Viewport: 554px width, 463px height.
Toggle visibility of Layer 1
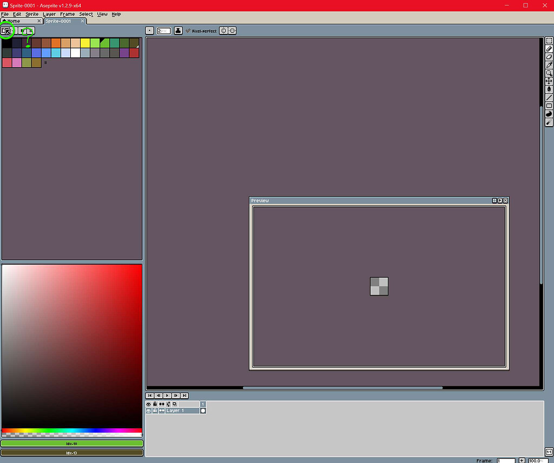pos(148,411)
